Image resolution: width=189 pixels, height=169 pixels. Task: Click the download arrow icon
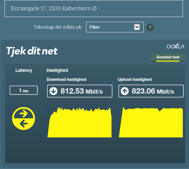53,91
